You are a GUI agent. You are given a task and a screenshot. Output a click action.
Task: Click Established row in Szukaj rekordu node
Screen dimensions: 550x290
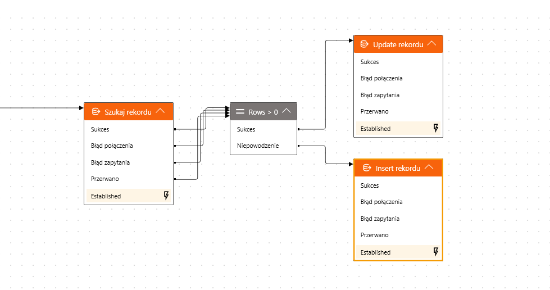pos(106,196)
